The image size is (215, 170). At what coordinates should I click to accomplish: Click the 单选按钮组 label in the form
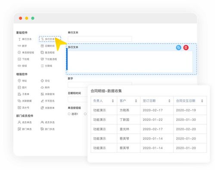click(74, 108)
